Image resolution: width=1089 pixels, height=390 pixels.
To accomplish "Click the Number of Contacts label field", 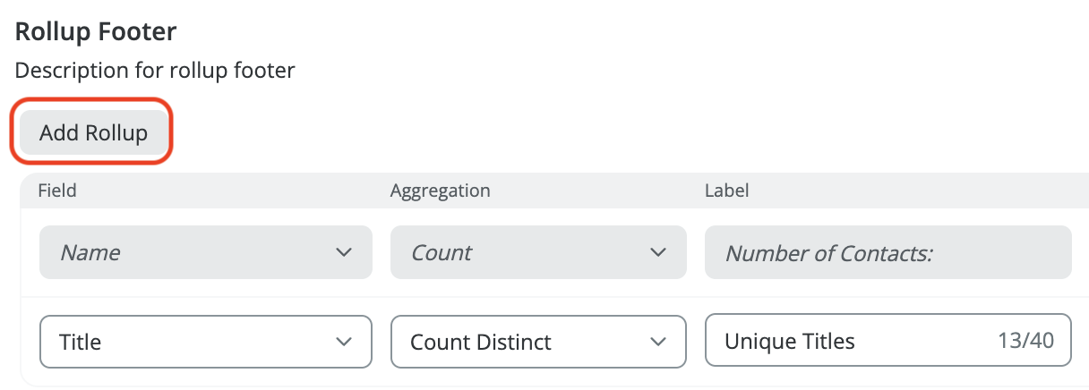I will (x=887, y=253).
